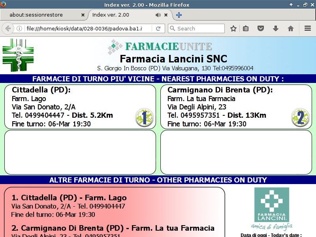Open the Firefox hamburger menu
This screenshot has width=316, height=237.
click(x=308, y=28)
